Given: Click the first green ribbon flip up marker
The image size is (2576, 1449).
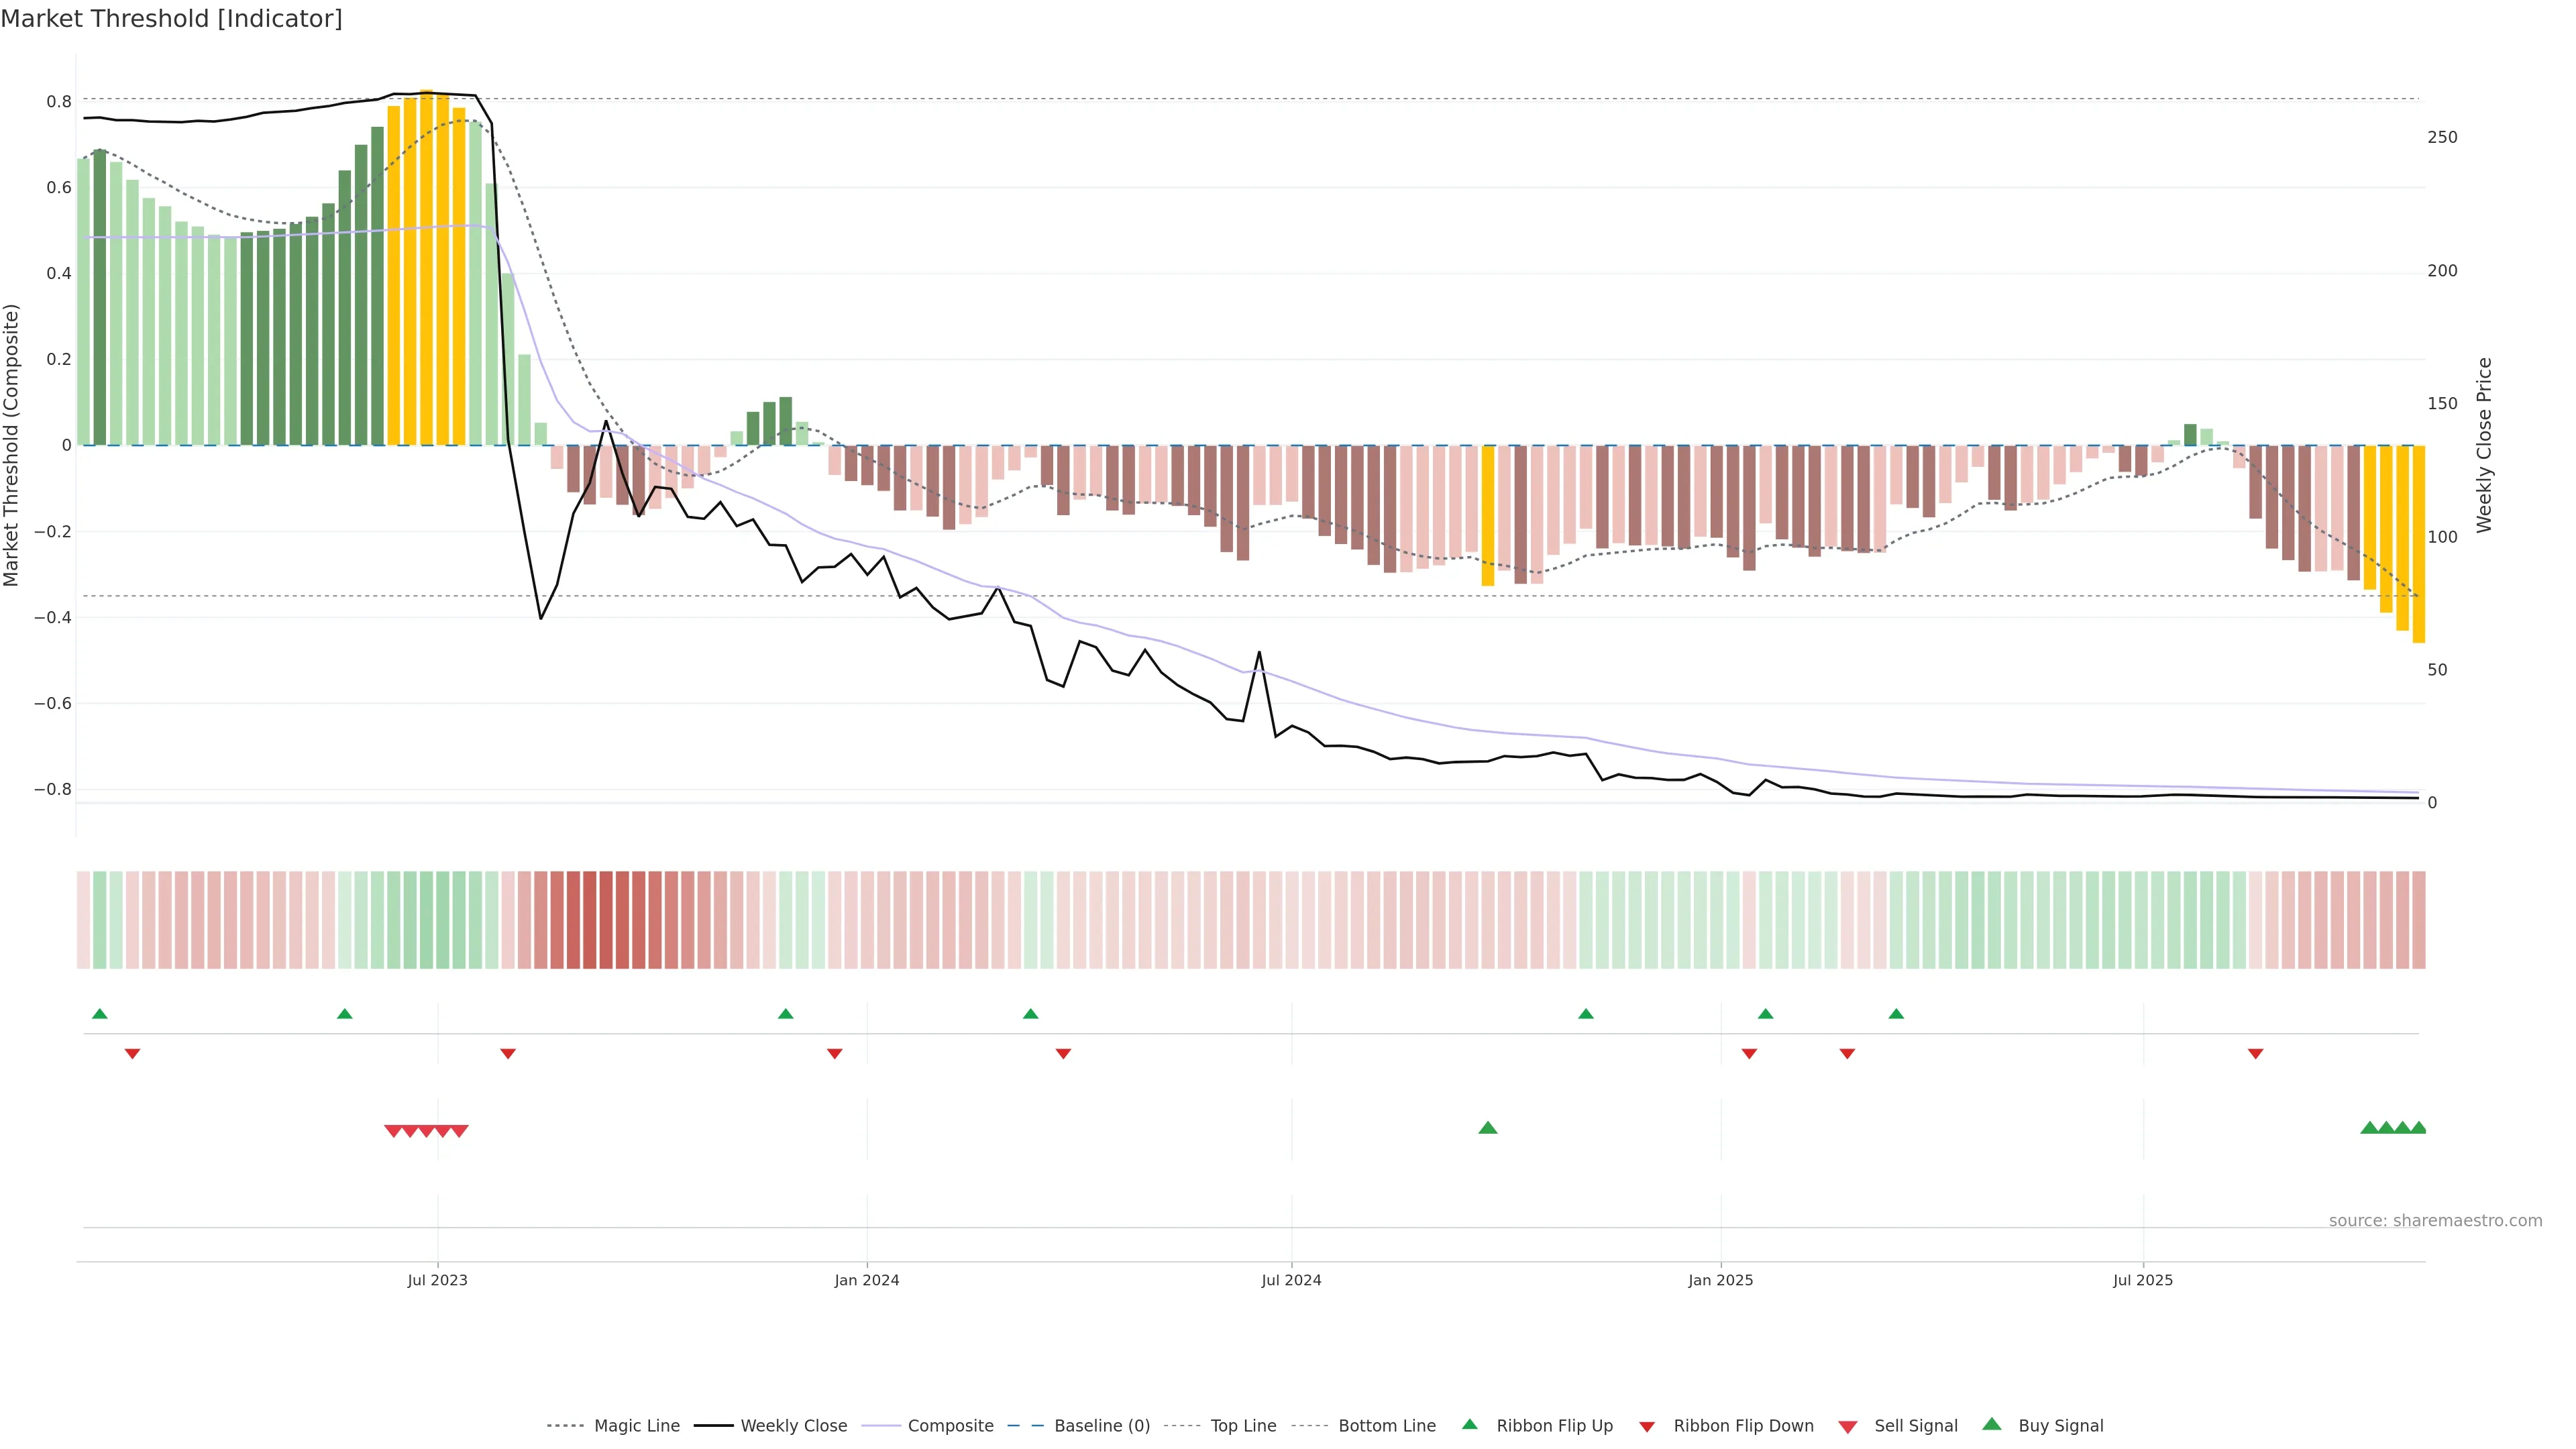Looking at the screenshot, I should pyautogui.click(x=99, y=1014).
